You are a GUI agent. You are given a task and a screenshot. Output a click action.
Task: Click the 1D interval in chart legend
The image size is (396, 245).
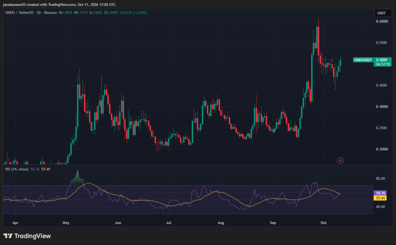(x=39, y=13)
